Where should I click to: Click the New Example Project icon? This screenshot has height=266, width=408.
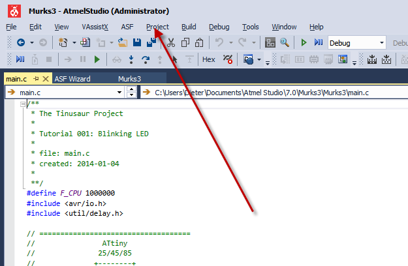pyautogui.click(x=85, y=42)
